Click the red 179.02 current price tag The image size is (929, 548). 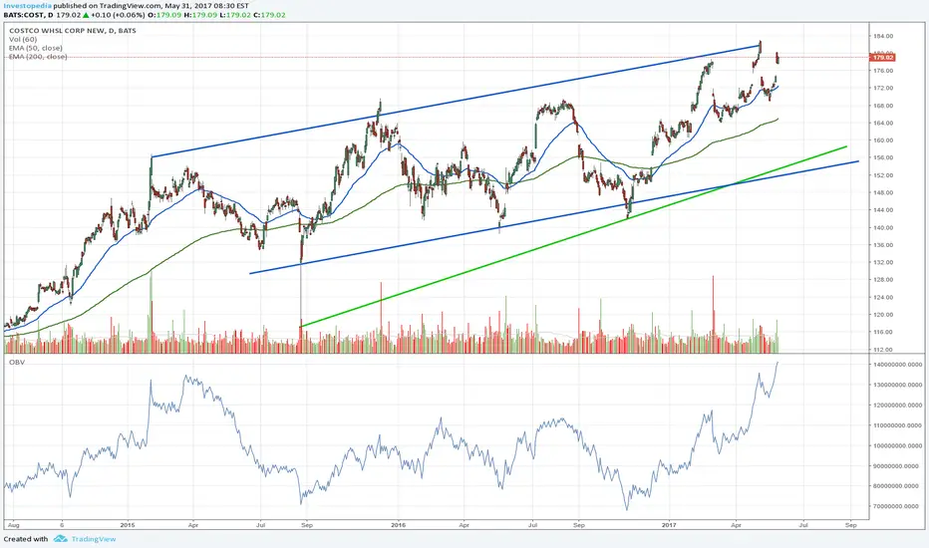[x=883, y=58]
